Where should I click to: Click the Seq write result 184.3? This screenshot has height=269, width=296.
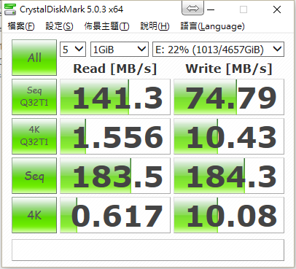(x=229, y=176)
